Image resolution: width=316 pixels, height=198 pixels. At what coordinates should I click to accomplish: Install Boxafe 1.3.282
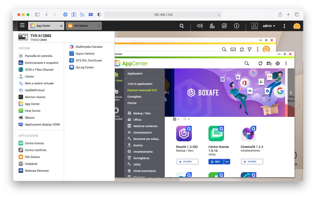(x=187, y=162)
